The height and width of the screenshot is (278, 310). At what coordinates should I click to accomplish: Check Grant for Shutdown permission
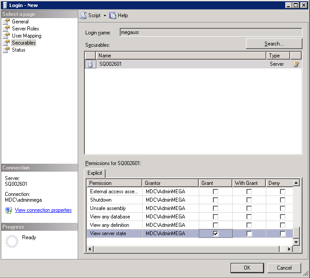[x=215, y=200]
